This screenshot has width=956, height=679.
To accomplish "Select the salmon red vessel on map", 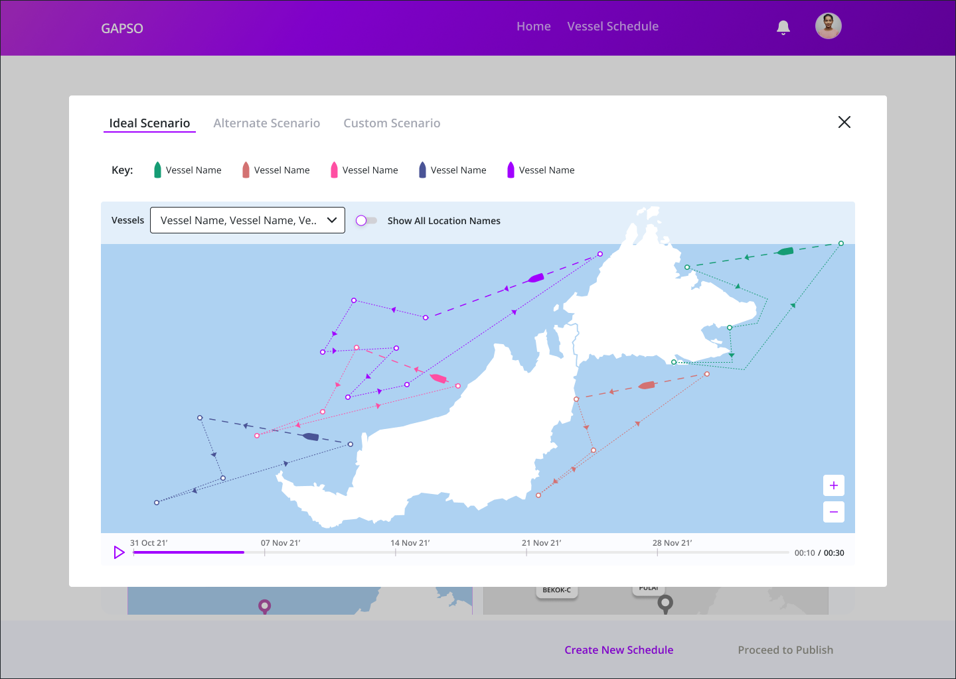I will point(647,385).
